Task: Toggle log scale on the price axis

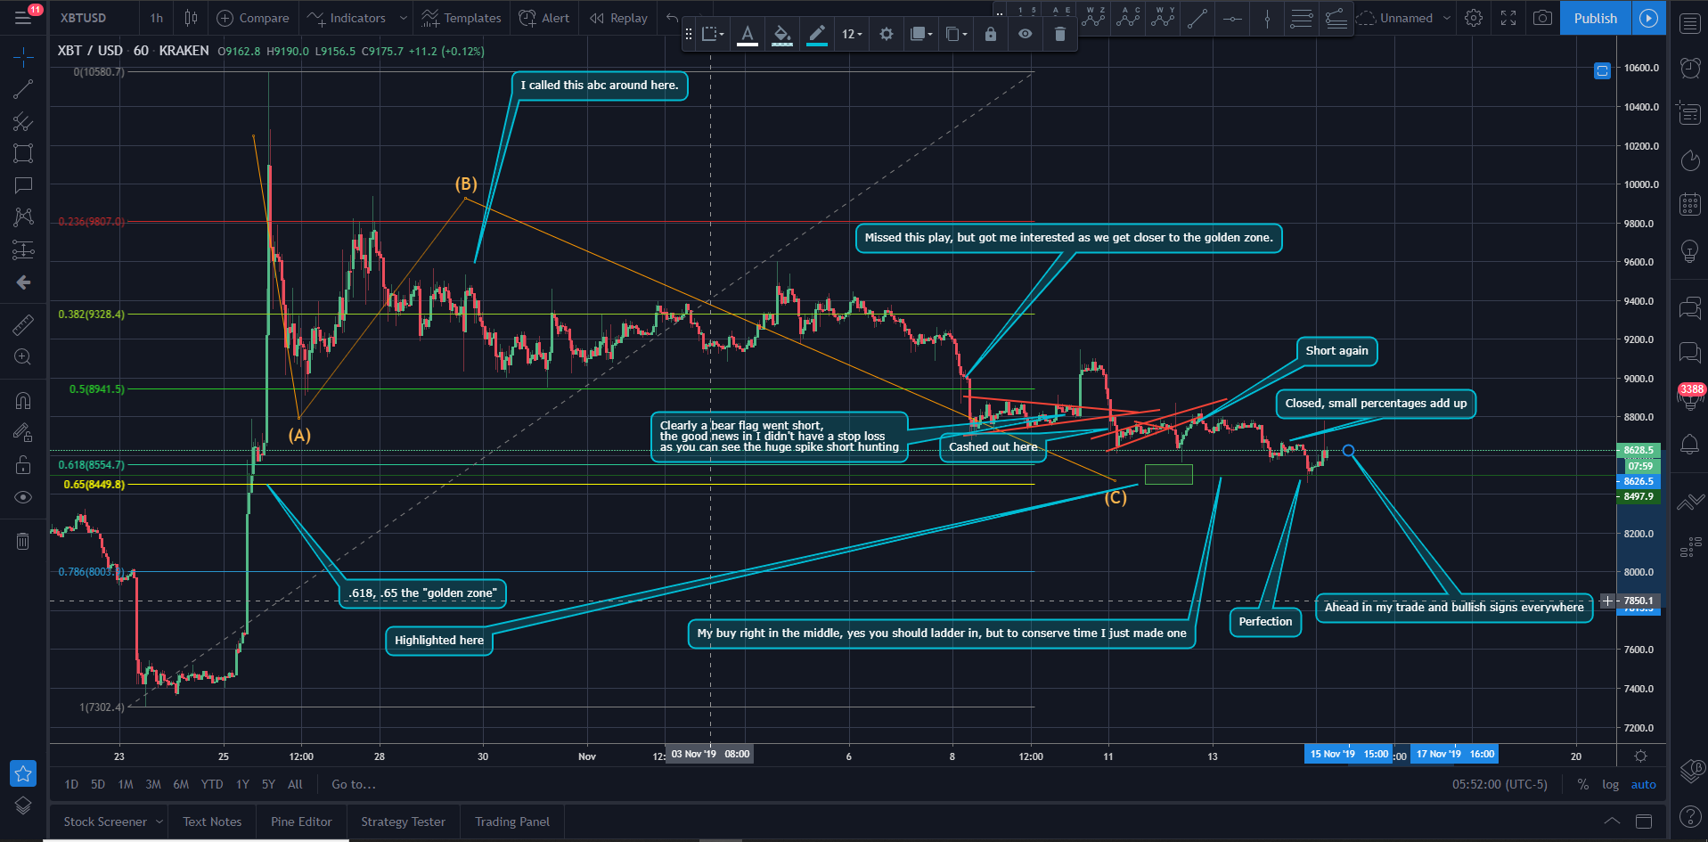Action: click(1610, 784)
